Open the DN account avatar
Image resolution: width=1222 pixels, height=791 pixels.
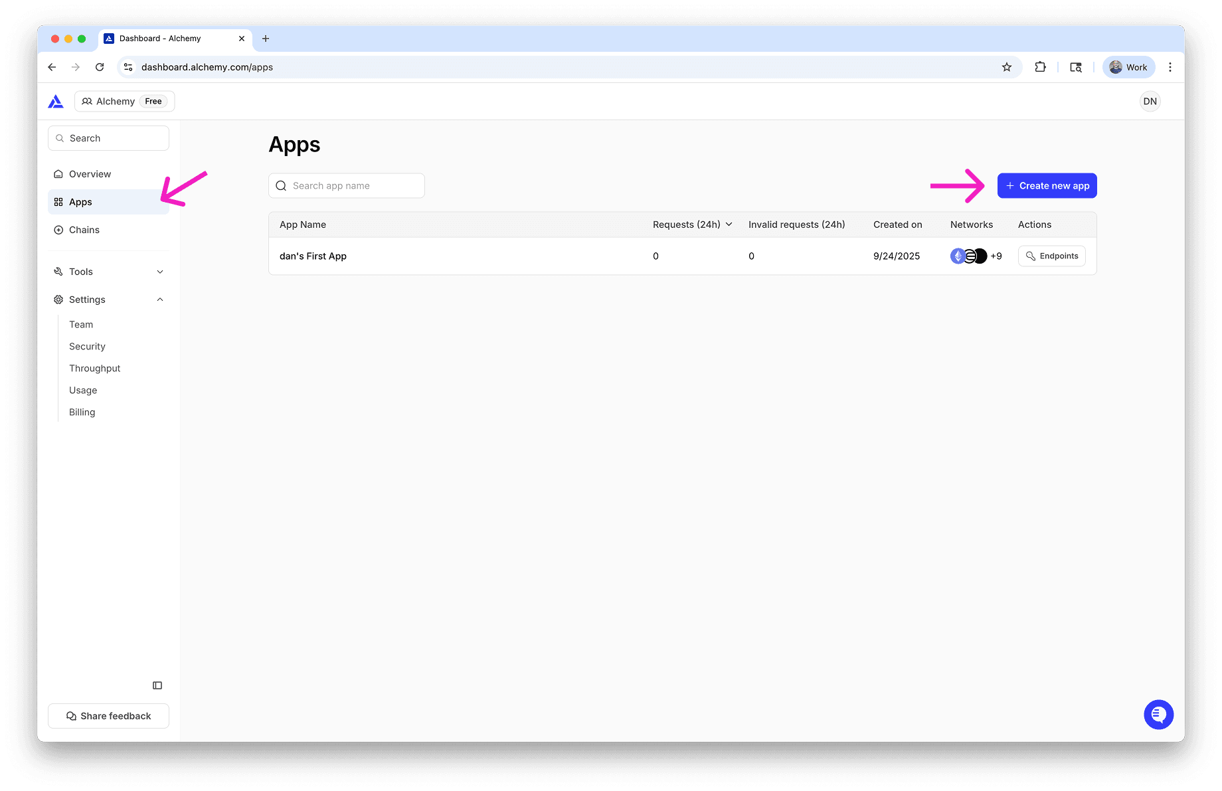pos(1150,101)
